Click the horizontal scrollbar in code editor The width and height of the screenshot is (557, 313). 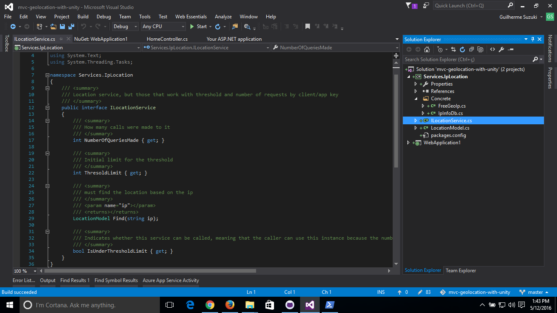(150, 271)
